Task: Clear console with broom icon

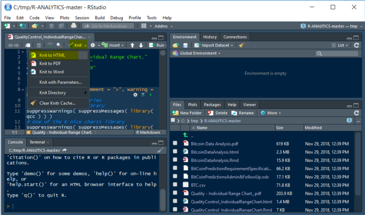Action: tap(160, 150)
